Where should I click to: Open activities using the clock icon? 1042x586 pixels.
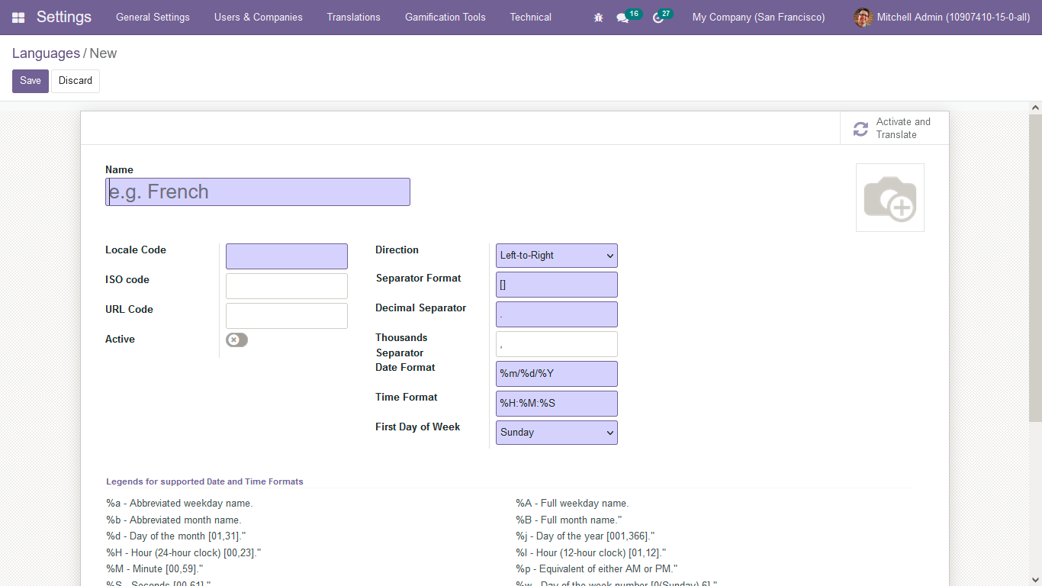[657, 17]
